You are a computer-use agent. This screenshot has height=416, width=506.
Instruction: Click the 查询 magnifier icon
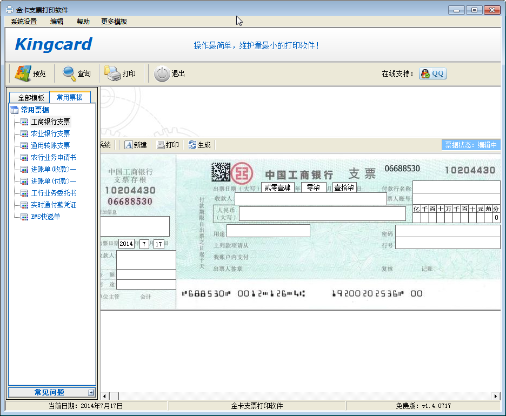click(69, 73)
